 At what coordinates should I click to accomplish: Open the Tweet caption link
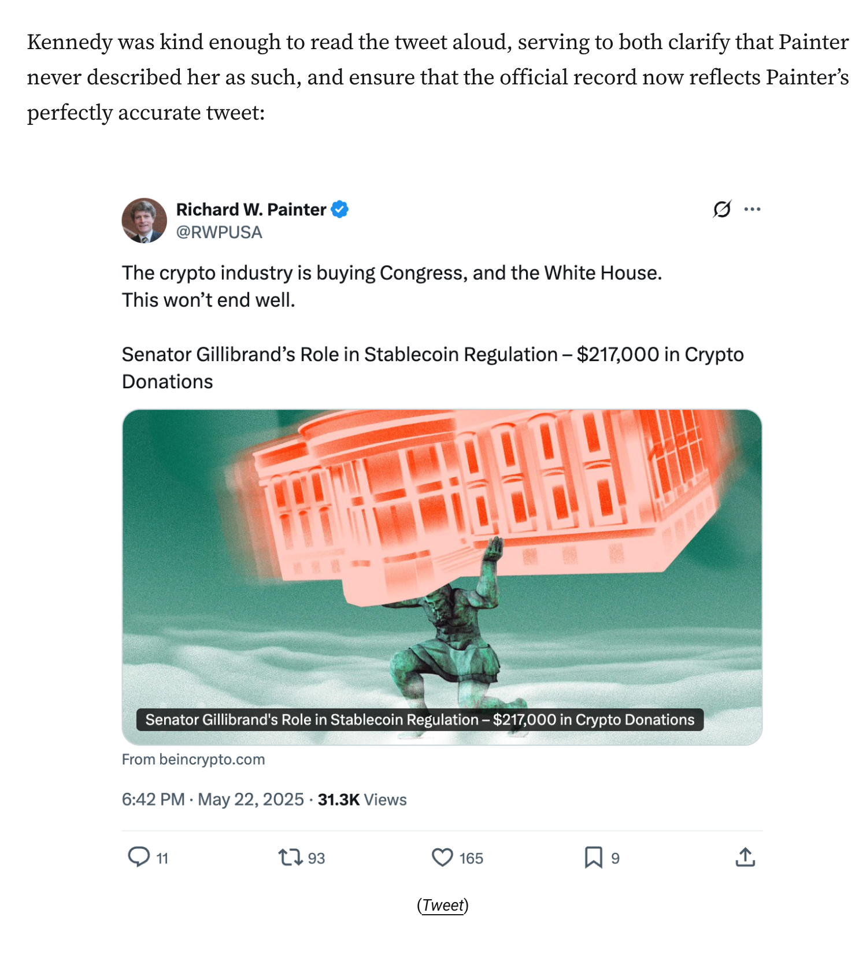click(x=443, y=905)
